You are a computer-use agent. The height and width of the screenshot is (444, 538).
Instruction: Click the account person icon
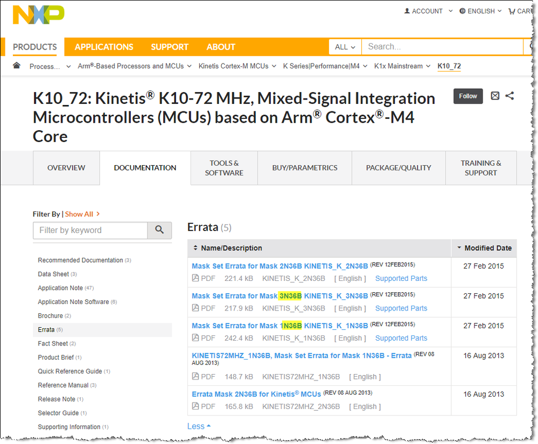407,11
